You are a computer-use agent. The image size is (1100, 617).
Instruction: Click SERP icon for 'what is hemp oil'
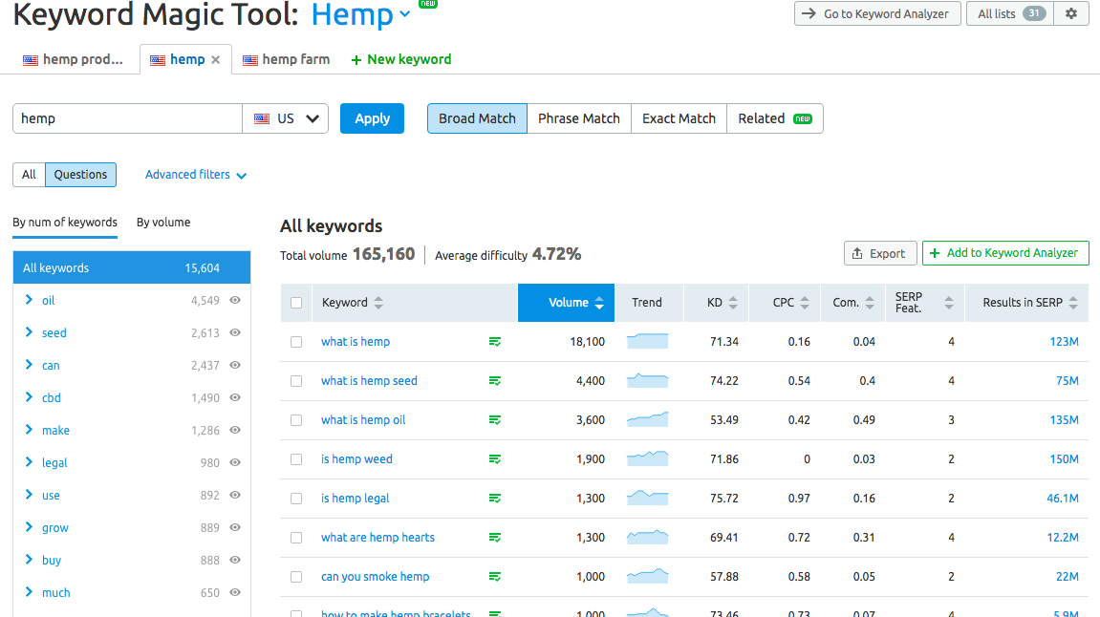[495, 420]
